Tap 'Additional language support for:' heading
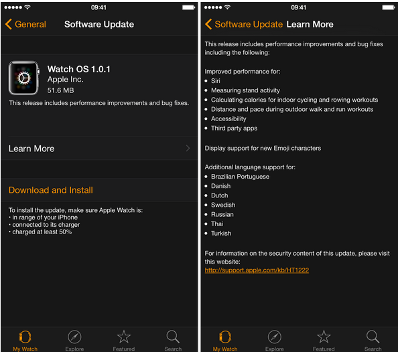This screenshot has height=352, width=398. point(250,167)
